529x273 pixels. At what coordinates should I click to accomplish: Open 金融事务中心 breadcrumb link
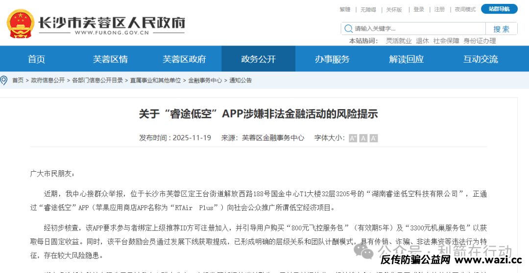[205, 80]
